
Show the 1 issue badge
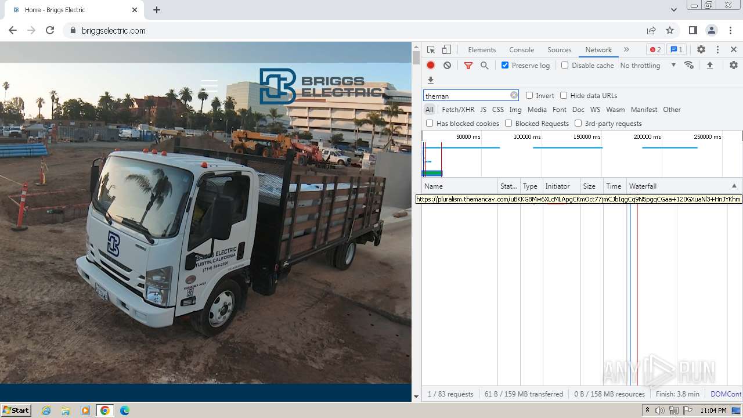click(x=676, y=50)
